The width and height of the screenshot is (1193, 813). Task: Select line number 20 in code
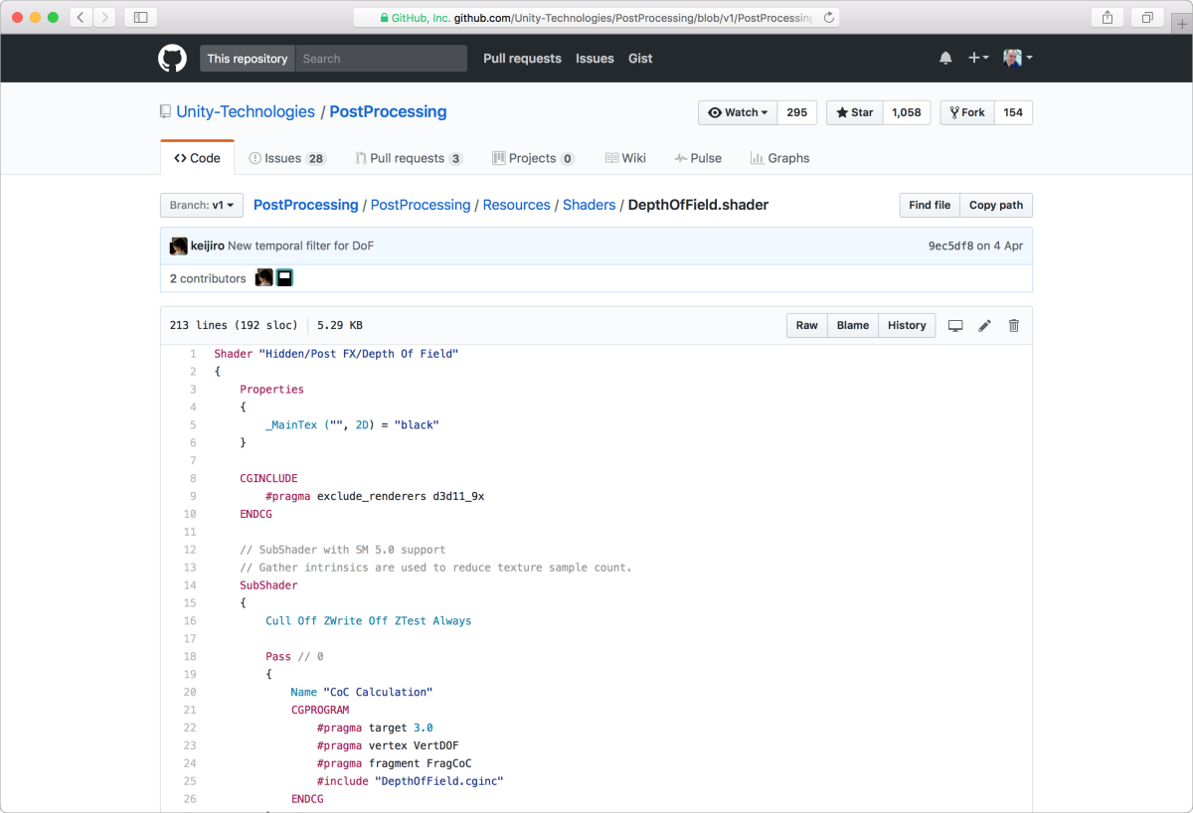point(190,692)
